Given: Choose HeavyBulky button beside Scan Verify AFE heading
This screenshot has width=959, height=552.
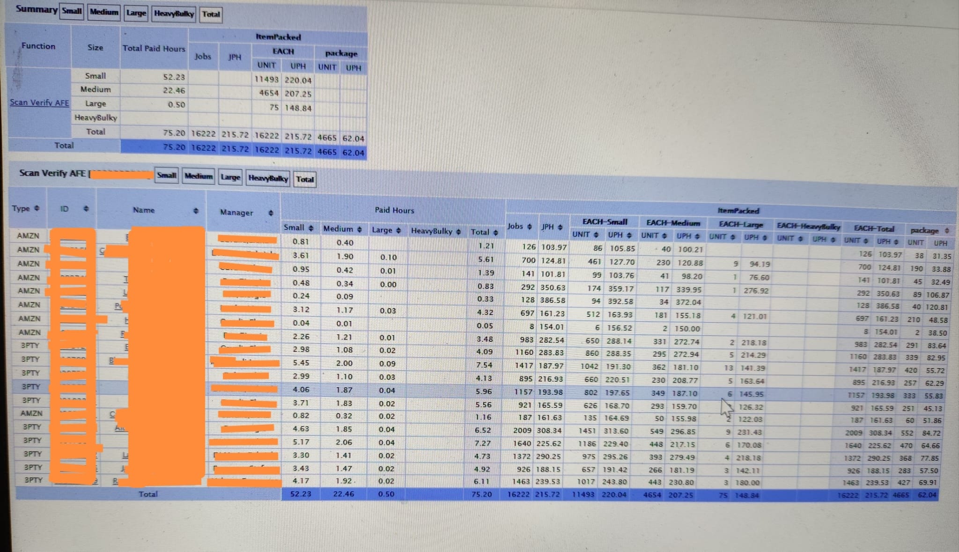Looking at the screenshot, I should (x=268, y=178).
